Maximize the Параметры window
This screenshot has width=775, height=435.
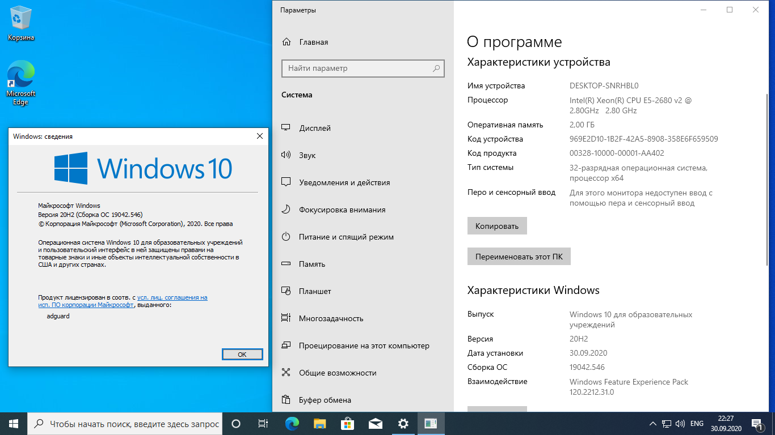[x=730, y=10]
